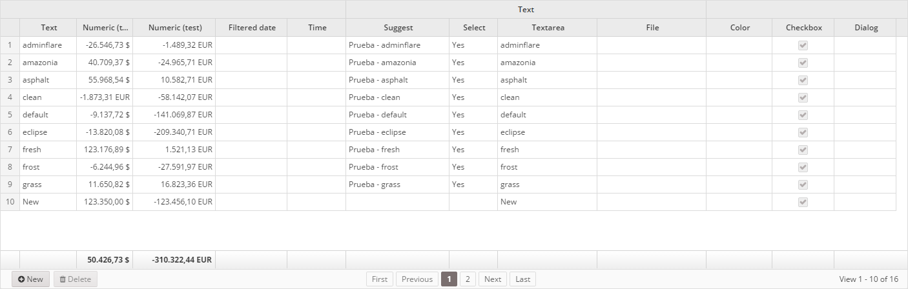This screenshot has height=289, width=908.
Task: Click the Previous page button
Action: [x=417, y=279]
